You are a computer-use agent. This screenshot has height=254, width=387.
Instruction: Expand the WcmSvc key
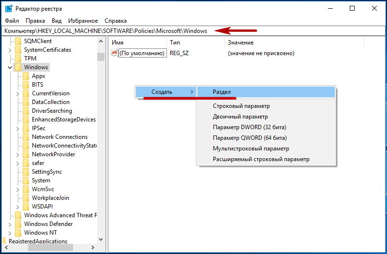[18, 190]
